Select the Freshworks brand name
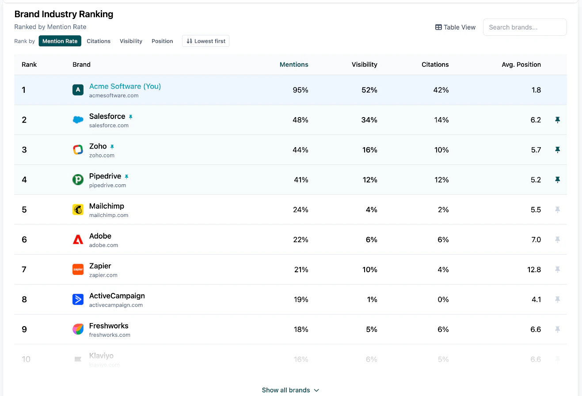582x396 pixels. tap(109, 326)
